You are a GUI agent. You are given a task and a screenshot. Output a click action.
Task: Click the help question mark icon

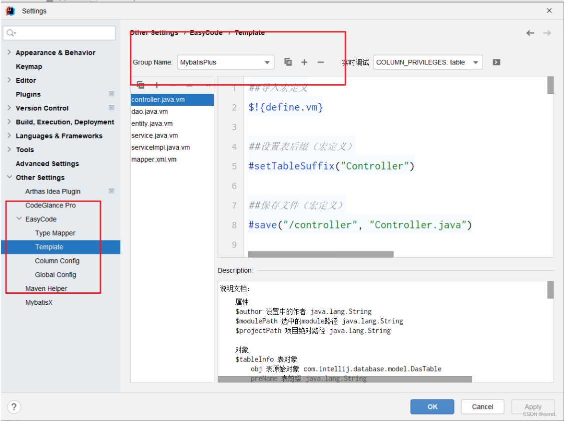click(x=14, y=407)
